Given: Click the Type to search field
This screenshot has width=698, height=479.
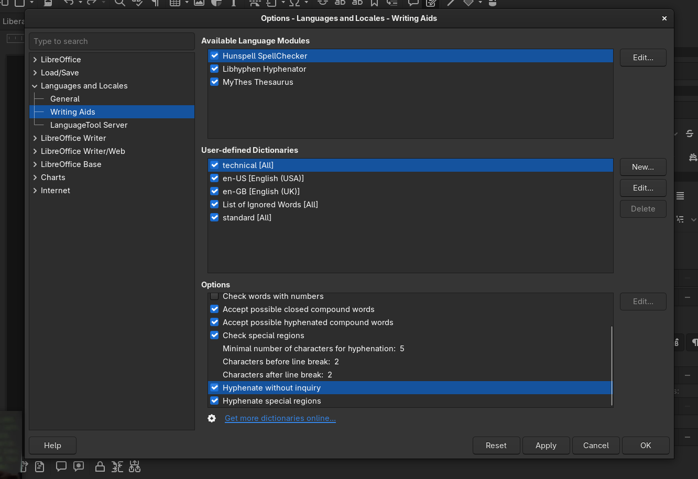Looking at the screenshot, I should point(112,41).
